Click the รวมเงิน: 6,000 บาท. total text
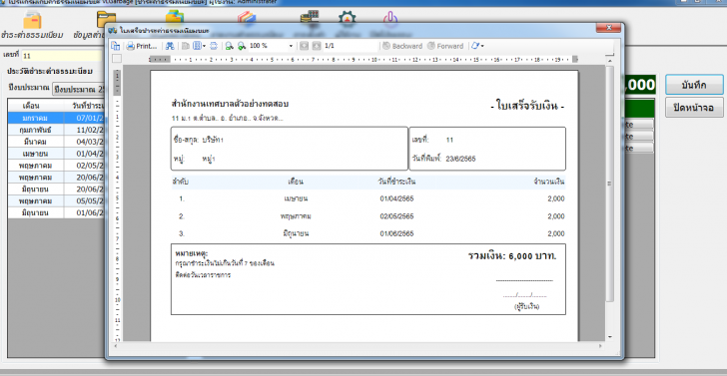This screenshot has height=376, width=727. [512, 256]
